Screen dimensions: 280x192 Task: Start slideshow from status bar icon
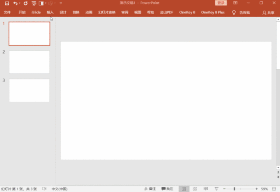(216, 189)
